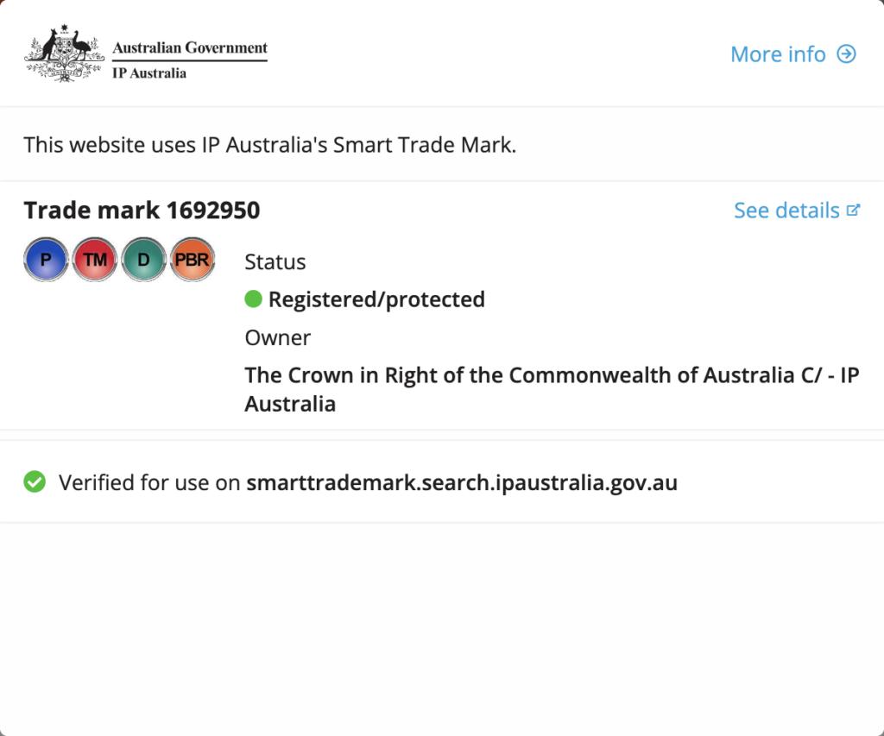This screenshot has height=736, width=884.
Task: Click the Registered/protected status text
Action: point(376,299)
